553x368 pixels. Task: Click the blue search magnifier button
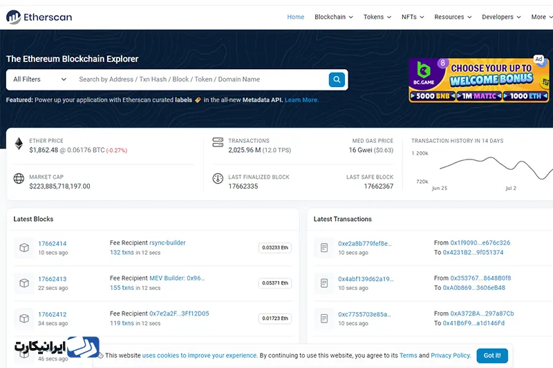pyautogui.click(x=337, y=79)
